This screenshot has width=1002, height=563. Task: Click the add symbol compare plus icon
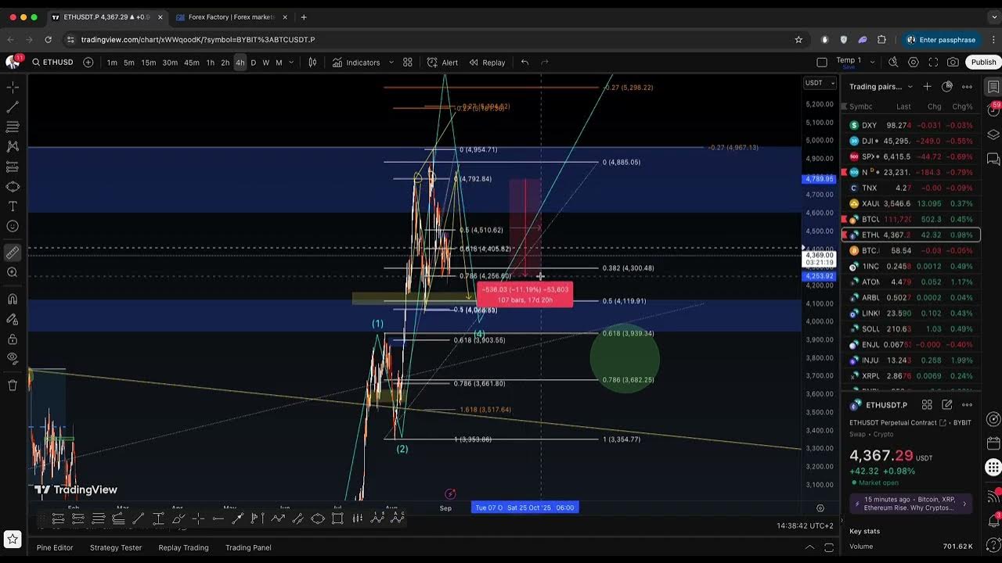88,63
